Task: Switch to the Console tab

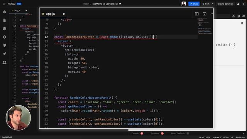Action: tap(135, 134)
